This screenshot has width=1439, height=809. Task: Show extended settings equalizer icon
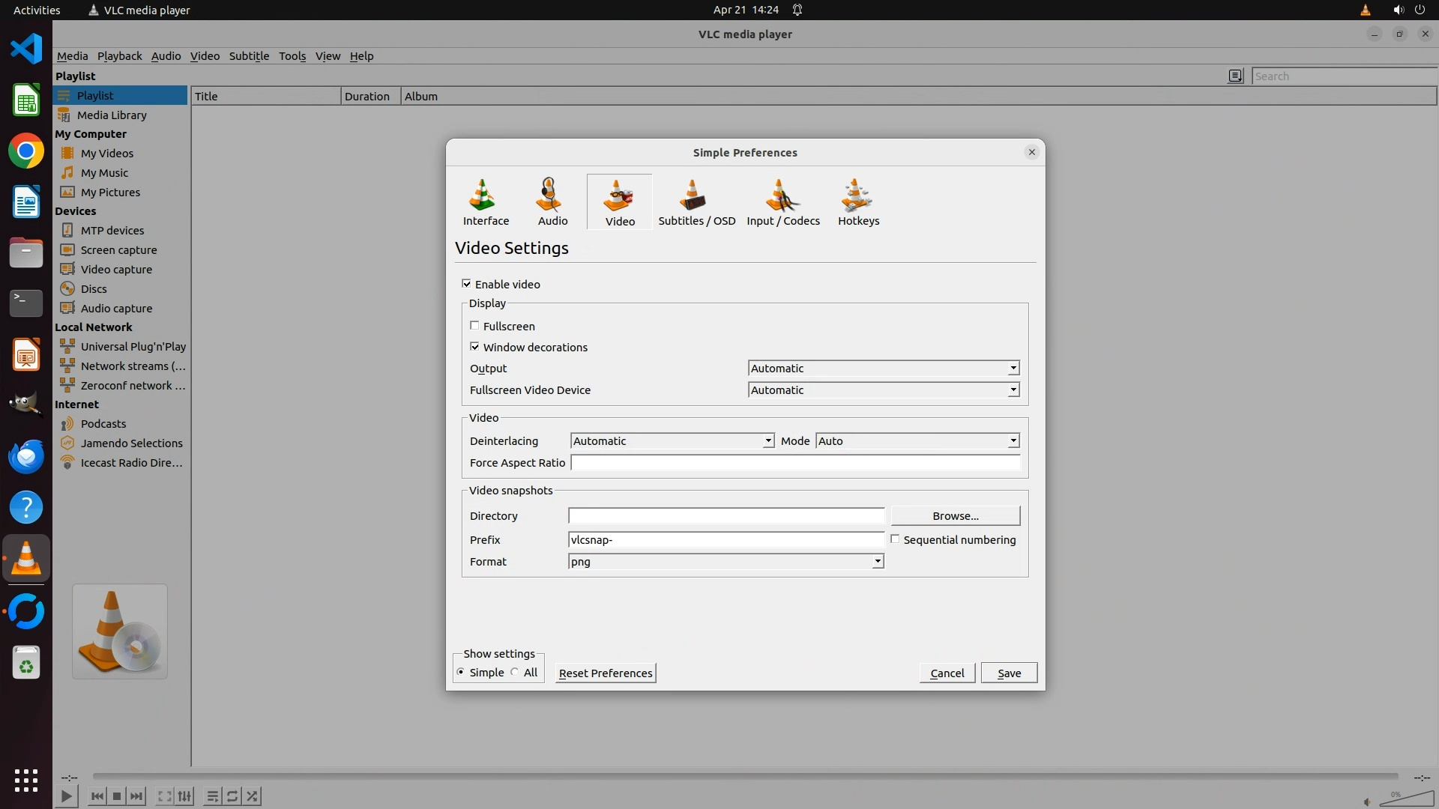pos(184,796)
